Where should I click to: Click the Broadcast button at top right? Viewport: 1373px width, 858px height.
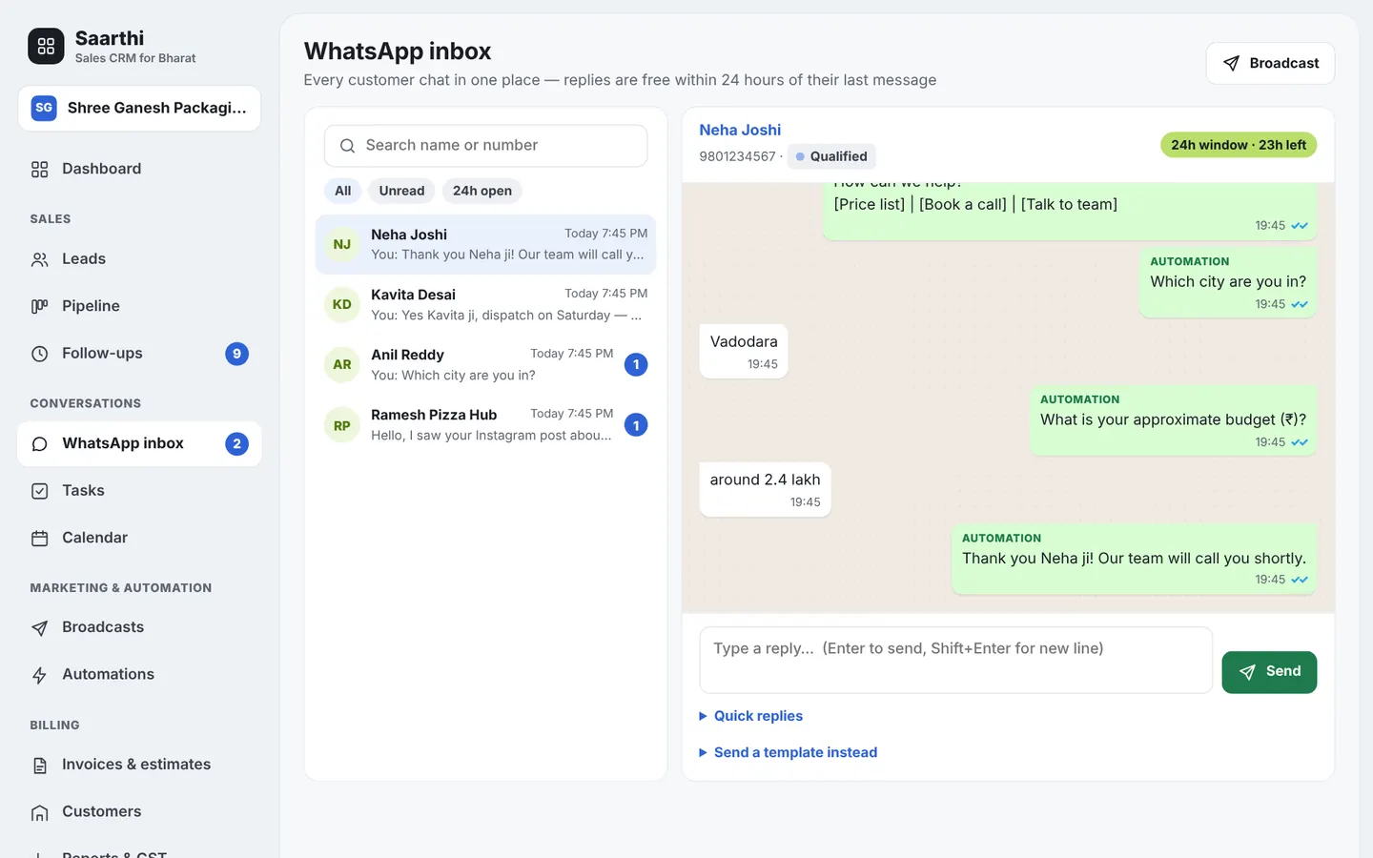[1270, 63]
